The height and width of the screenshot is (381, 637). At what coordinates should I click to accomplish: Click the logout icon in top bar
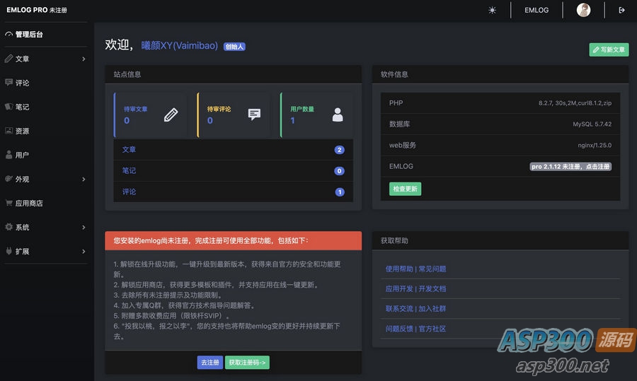622,10
